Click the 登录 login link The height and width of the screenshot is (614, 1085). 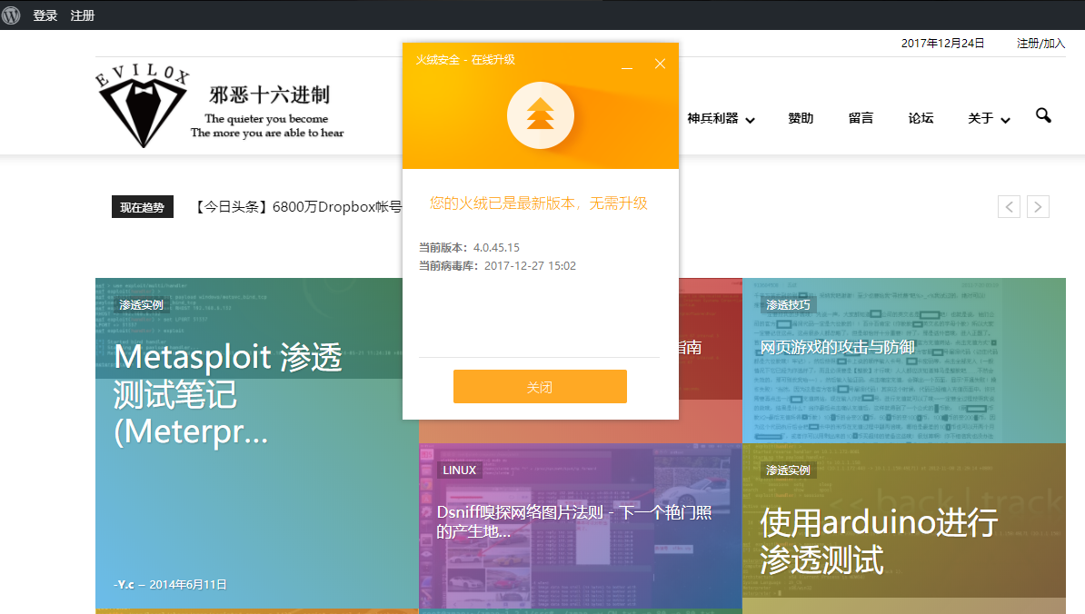pos(45,15)
